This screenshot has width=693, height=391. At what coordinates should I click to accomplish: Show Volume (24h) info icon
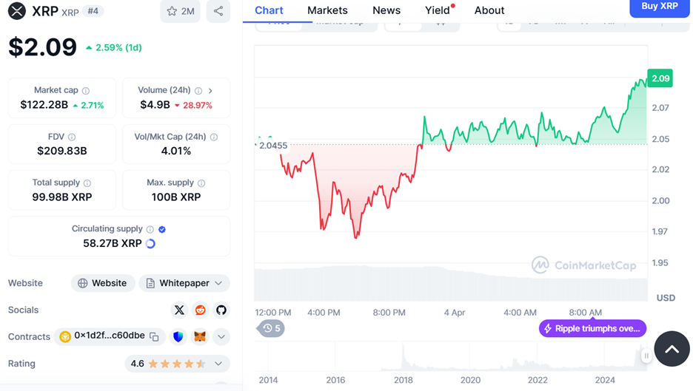(198, 90)
